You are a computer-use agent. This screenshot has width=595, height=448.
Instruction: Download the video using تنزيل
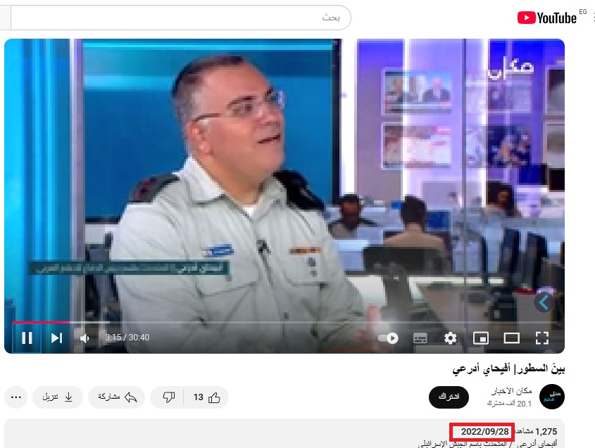tap(58, 397)
